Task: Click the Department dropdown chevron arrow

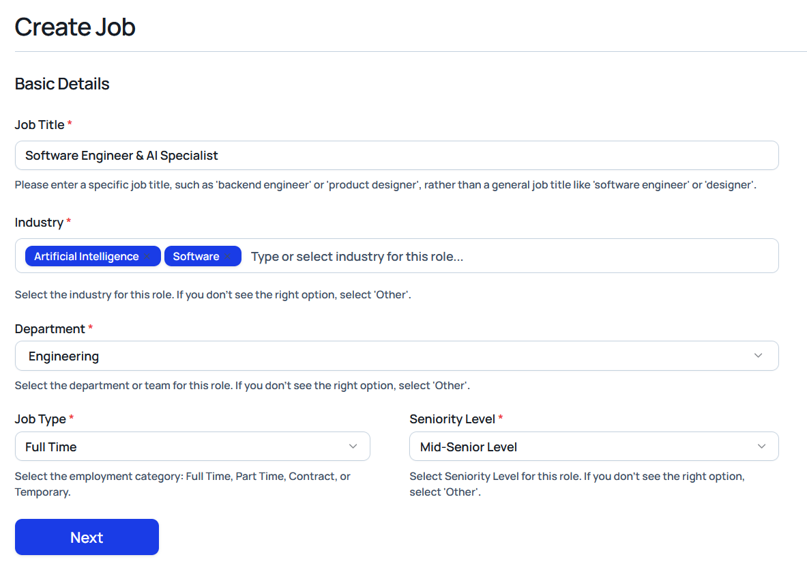Action: pyautogui.click(x=758, y=356)
